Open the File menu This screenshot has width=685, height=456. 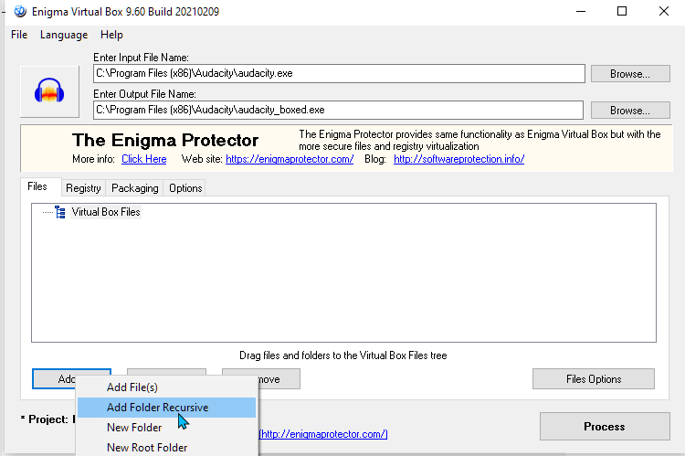point(19,35)
